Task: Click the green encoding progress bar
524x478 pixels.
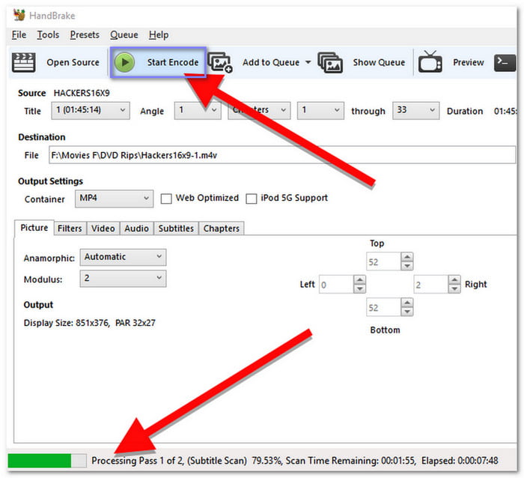Action: click(47, 461)
